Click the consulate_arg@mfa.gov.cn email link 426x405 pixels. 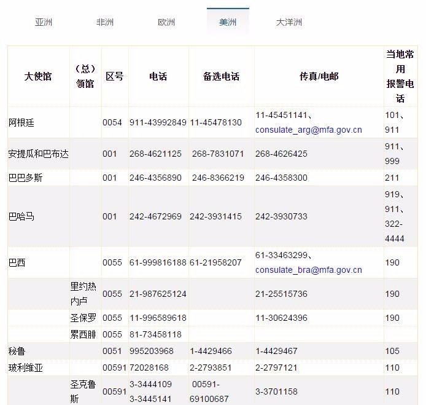tap(309, 130)
